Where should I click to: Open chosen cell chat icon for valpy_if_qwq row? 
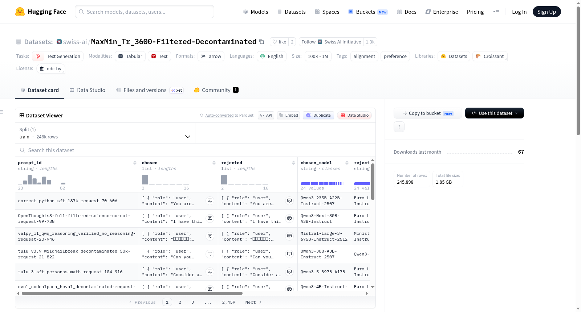coord(210,236)
